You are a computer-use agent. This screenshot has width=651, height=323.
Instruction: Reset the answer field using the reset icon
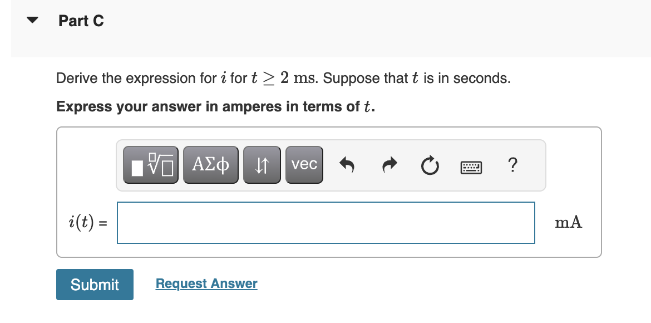(430, 164)
